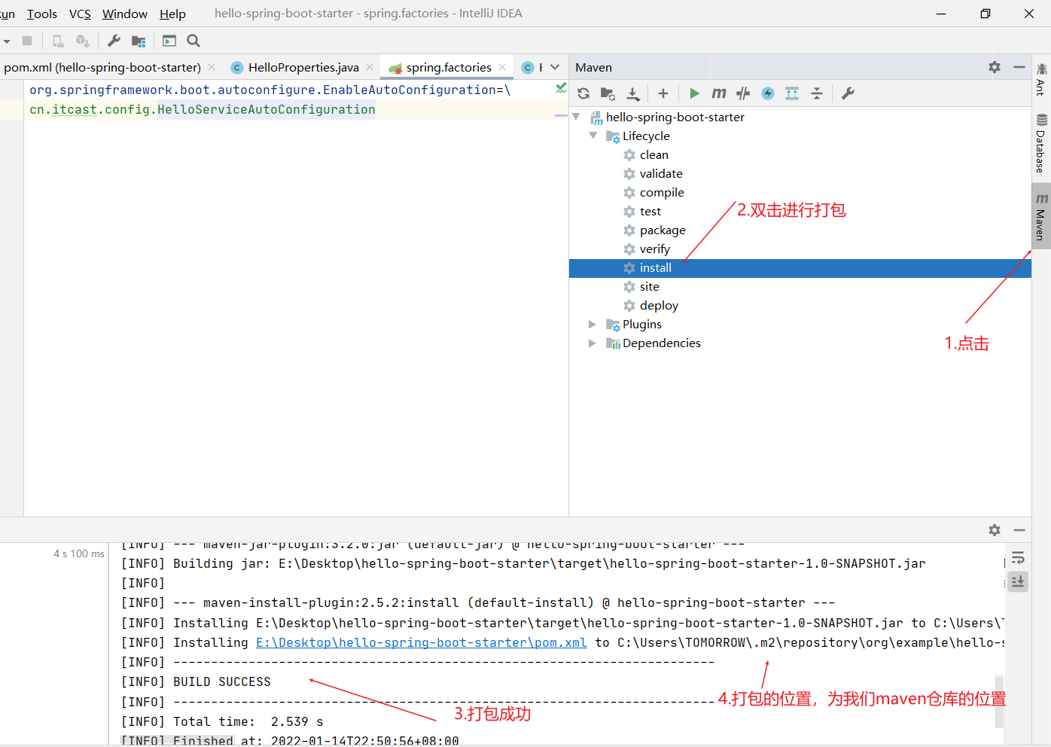Click greyed icon right of Stop button

[58, 41]
